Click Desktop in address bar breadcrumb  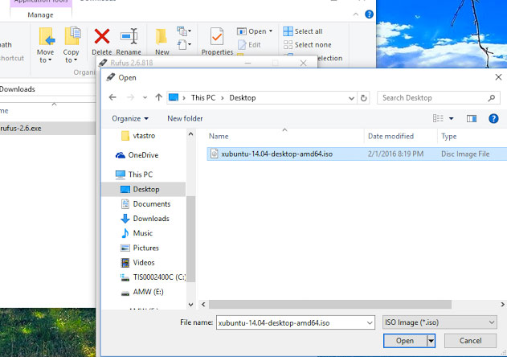[x=243, y=98]
